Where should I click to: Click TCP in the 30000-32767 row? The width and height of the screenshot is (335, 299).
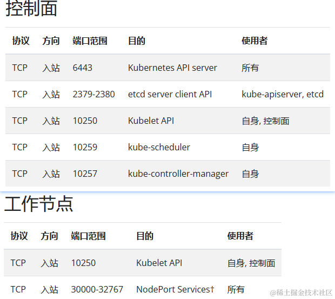(18, 289)
